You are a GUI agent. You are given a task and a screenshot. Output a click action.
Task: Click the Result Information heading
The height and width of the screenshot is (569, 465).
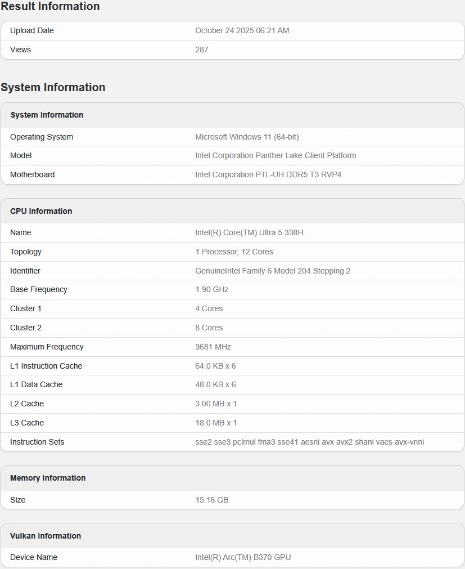[50, 7]
